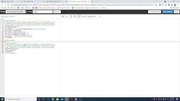This screenshot has width=180, height=101.
Task: Open the Reading list button
Action: (x=175, y=8)
